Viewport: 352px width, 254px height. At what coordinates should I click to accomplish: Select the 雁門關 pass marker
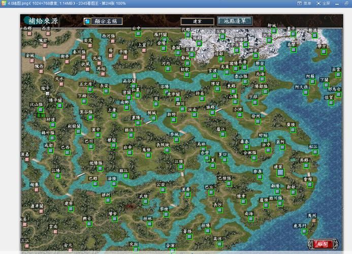tap(165, 40)
